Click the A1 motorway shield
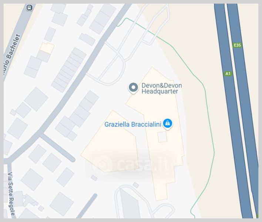 (228, 74)
